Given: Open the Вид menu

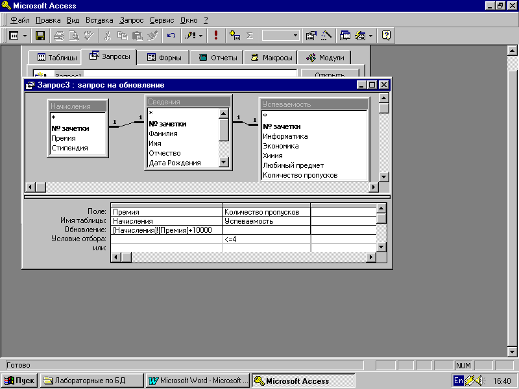Looking at the screenshot, I should (x=73, y=20).
